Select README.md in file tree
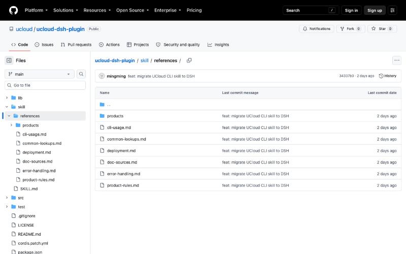 (29, 234)
